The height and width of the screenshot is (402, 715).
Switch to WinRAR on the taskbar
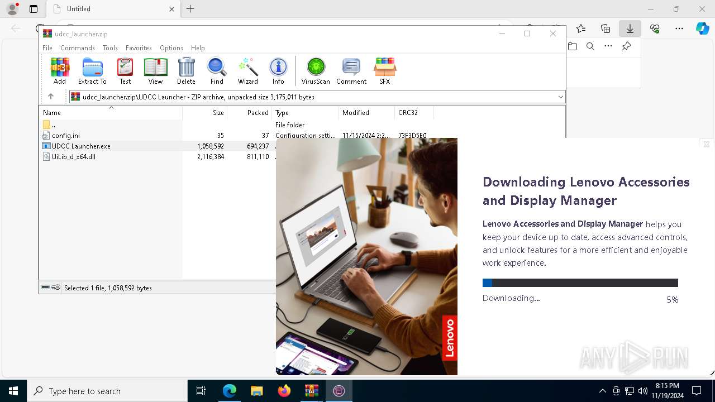(311, 391)
